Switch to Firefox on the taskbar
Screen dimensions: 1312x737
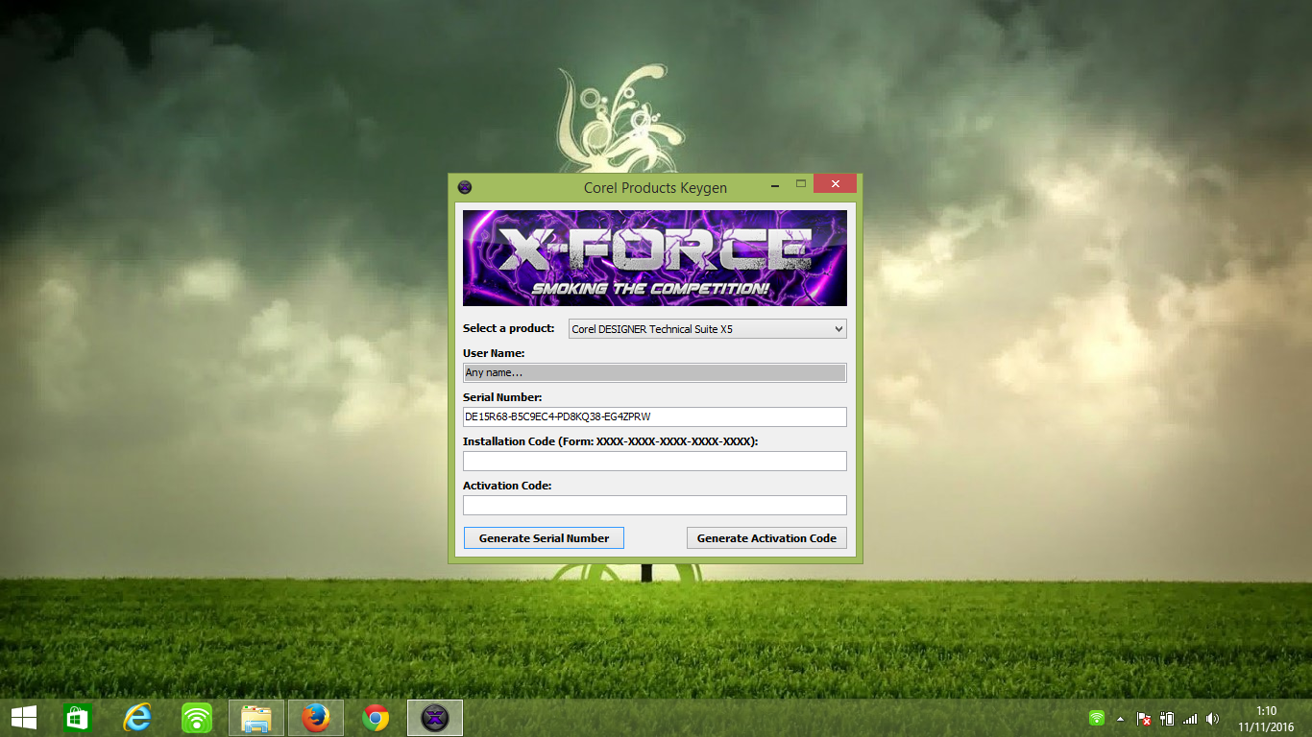(316, 718)
